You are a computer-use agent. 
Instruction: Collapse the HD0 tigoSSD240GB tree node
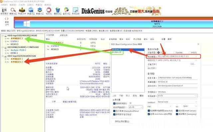pyautogui.click(x=3, y=35)
